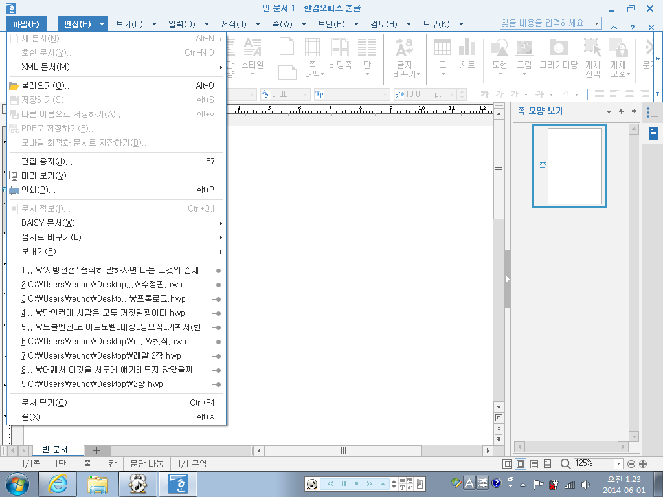Click the right-align paragraph icon

pyautogui.click(x=644, y=94)
